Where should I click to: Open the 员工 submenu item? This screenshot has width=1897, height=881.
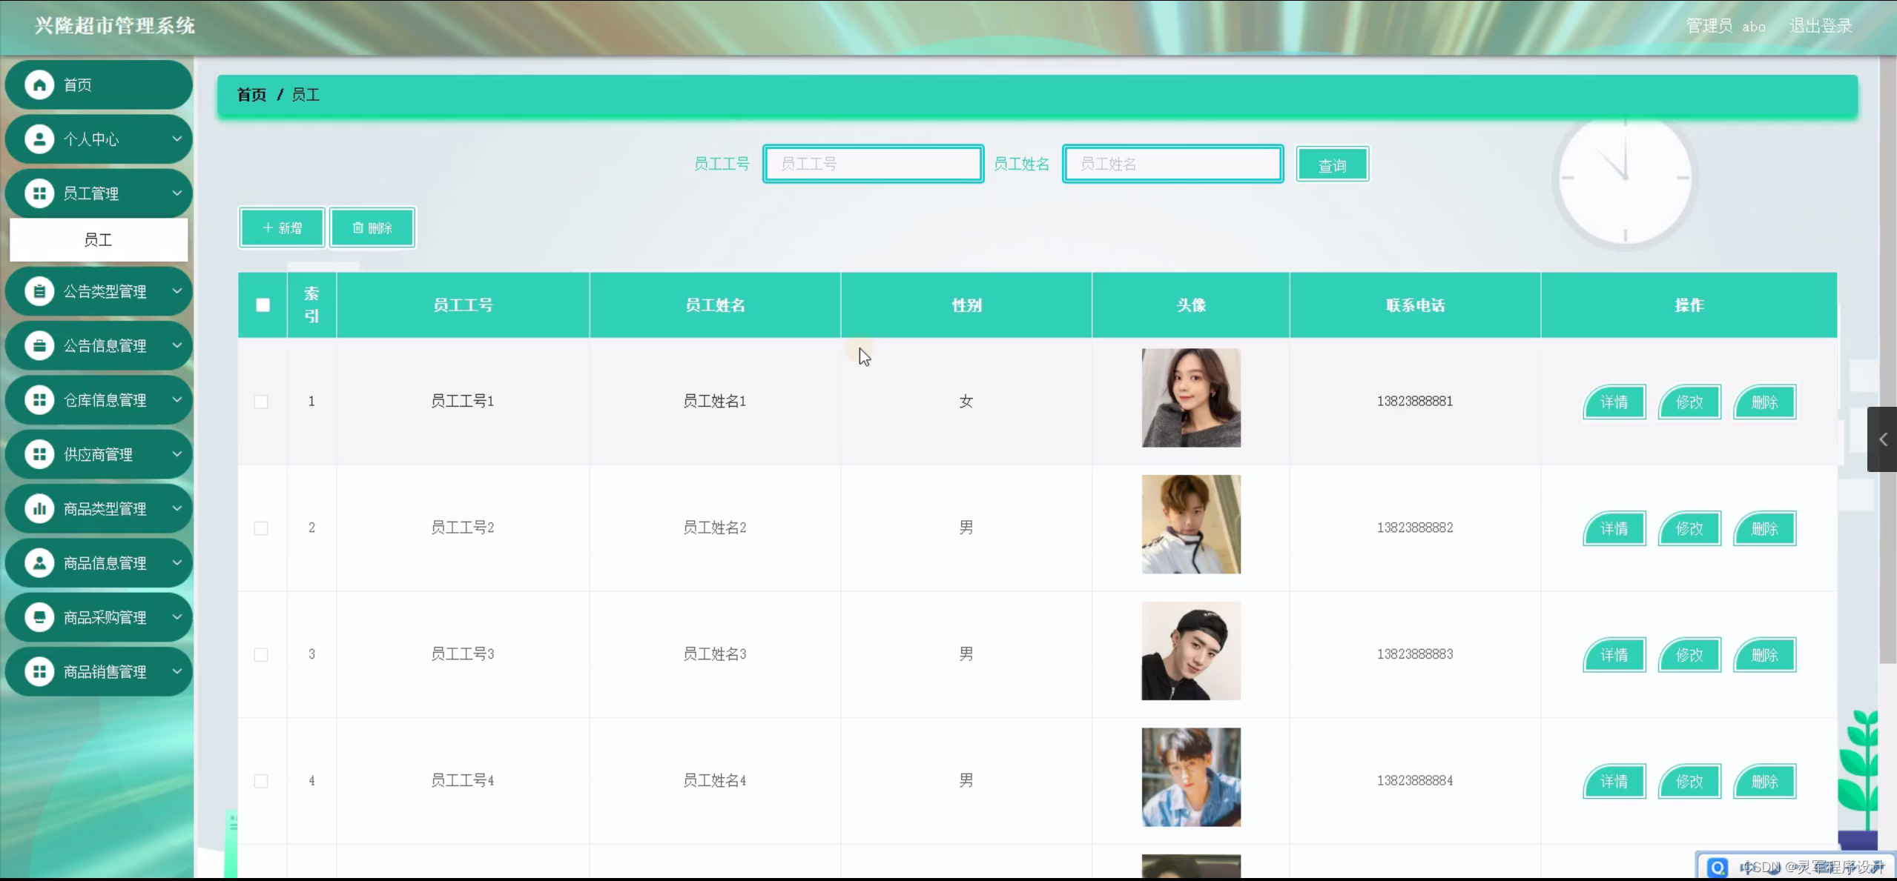pos(98,239)
